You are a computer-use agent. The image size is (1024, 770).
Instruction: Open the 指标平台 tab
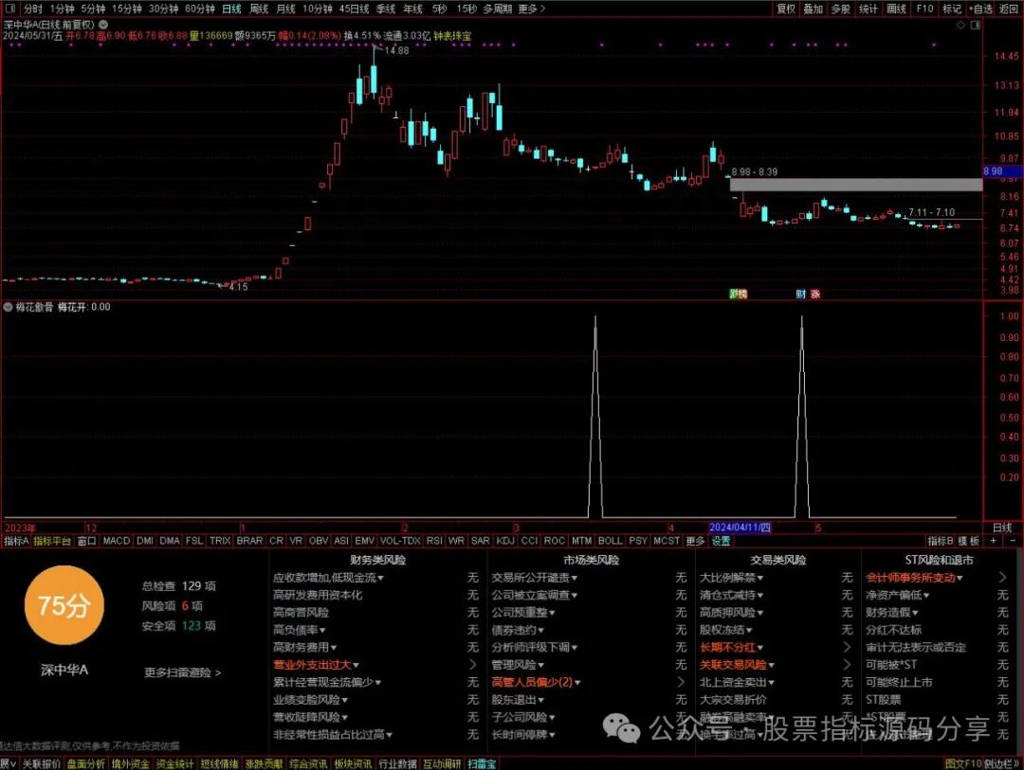click(x=51, y=540)
